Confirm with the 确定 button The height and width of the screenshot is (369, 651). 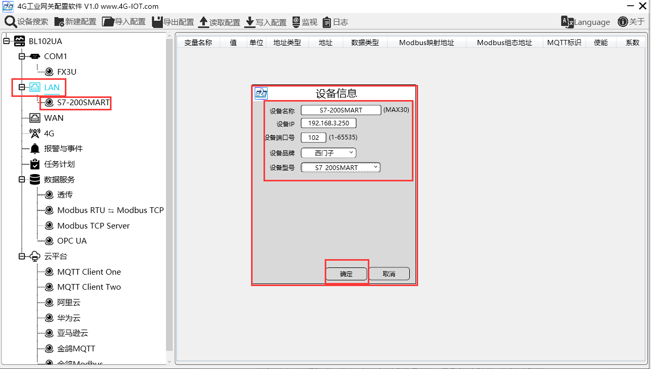pyautogui.click(x=346, y=274)
